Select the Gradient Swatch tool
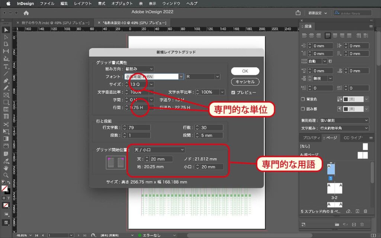The image size is (381, 238). [6, 139]
